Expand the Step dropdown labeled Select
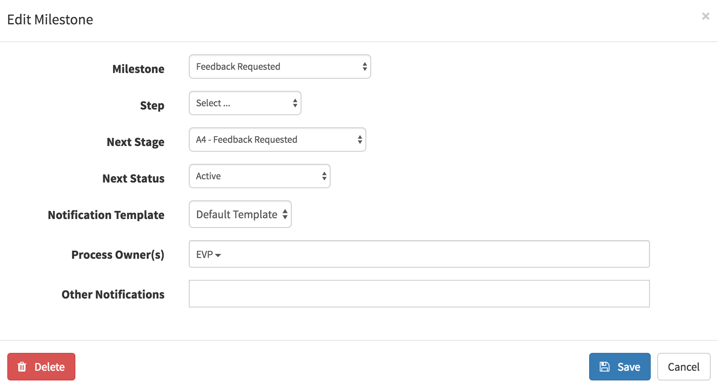 click(245, 103)
